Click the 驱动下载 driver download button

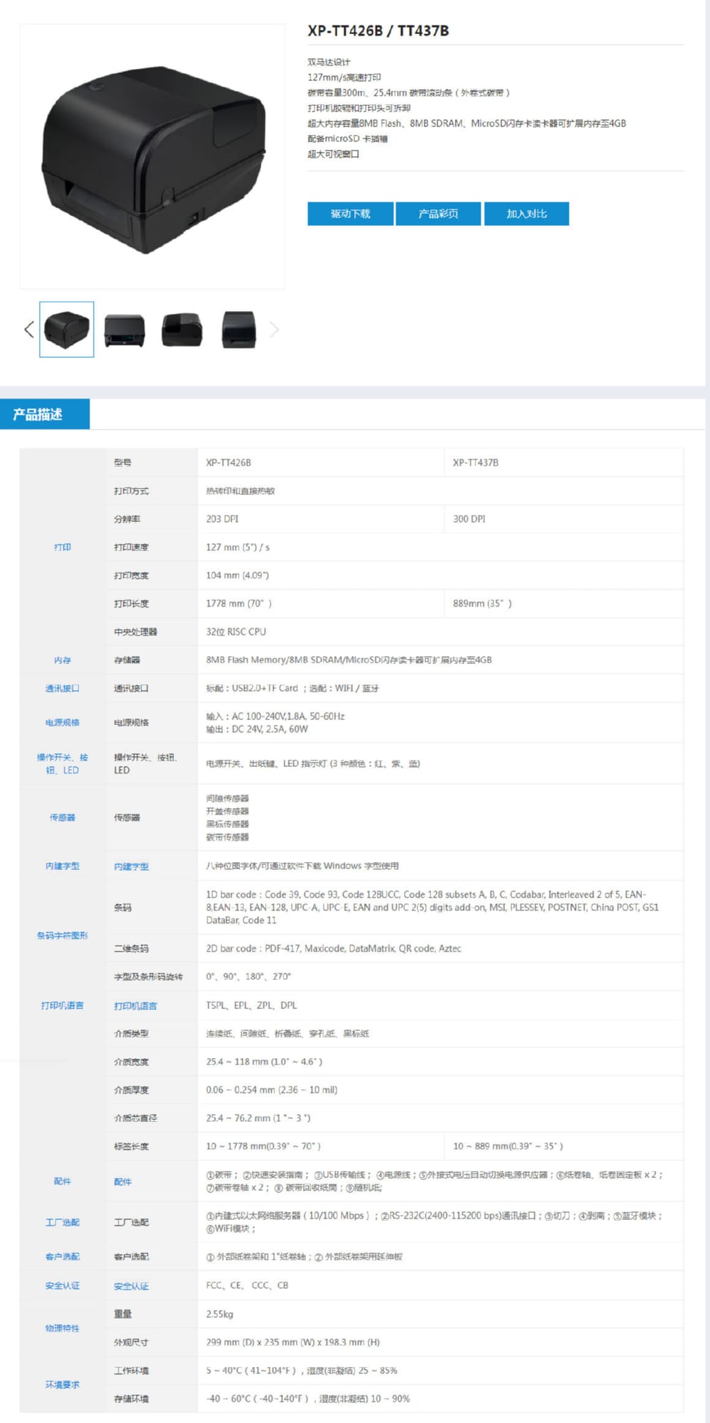(x=350, y=214)
